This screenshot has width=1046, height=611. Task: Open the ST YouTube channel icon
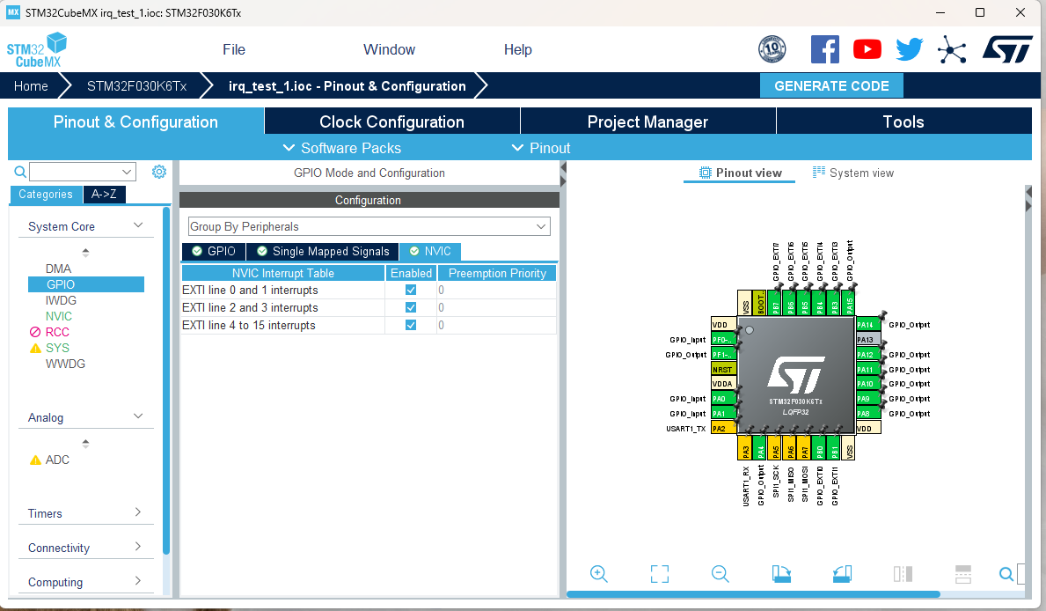pyautogui.click(x=867, y=49)
